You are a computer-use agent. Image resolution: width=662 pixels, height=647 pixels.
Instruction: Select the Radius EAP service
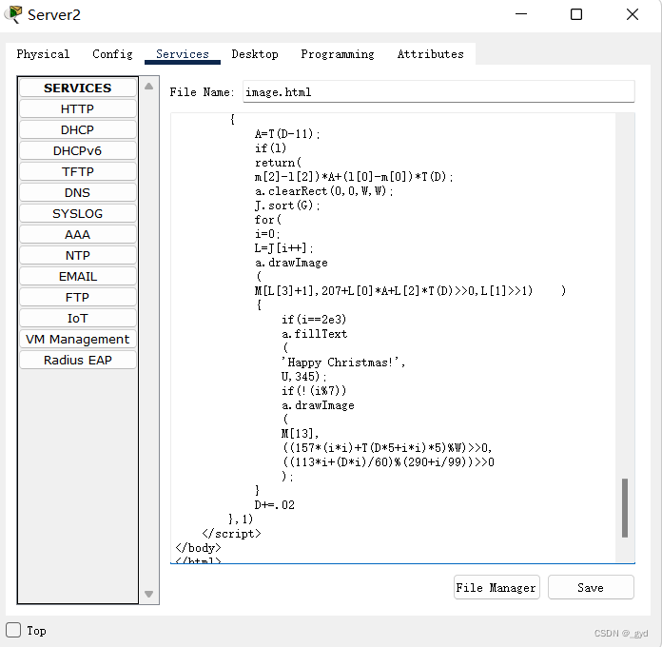78,360
